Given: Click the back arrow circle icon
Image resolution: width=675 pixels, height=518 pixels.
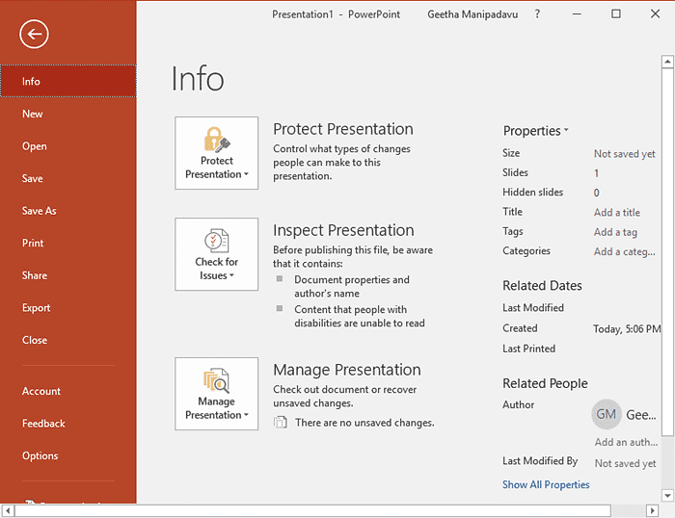Looking at the screenshot, I should (x=34, y=35).
